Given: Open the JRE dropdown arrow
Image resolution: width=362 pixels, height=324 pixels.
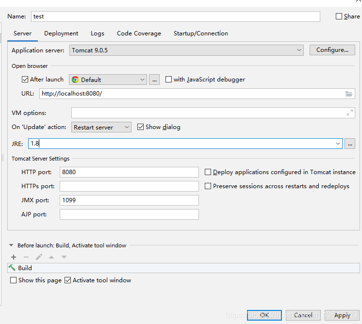Looking at the screenshot, I should coord(338,144).
